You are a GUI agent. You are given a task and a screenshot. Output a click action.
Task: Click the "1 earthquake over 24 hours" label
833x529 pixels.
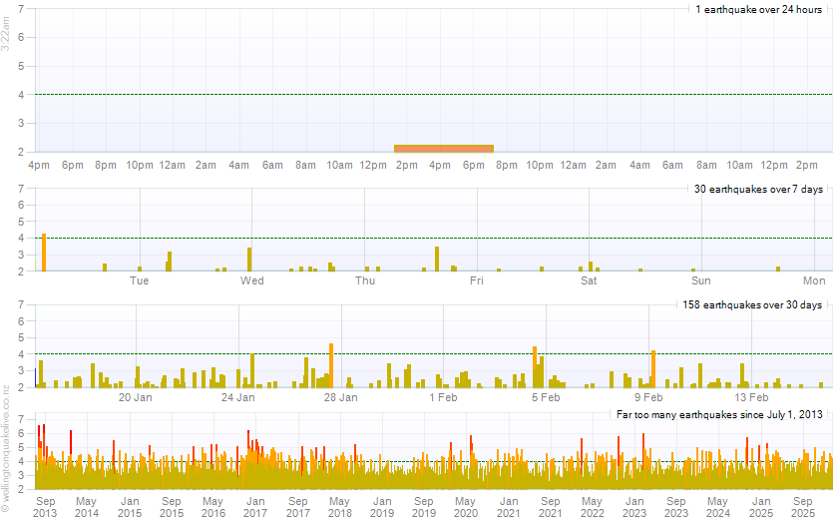coord(758,9)
